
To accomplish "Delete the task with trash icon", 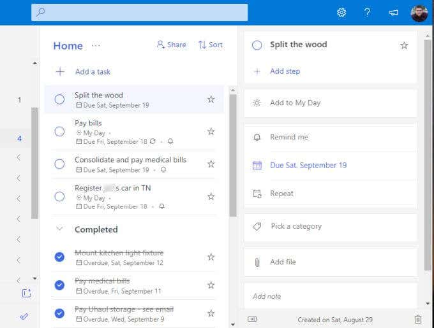I will coord(418,320).
